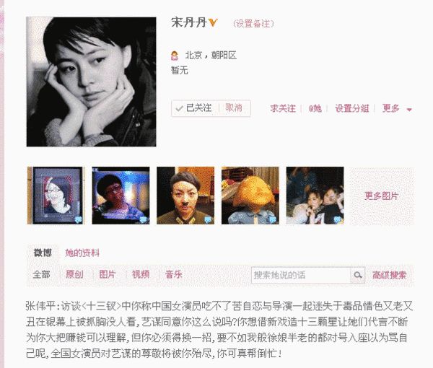Open 高级搜索 advanced search

[389, 275]
